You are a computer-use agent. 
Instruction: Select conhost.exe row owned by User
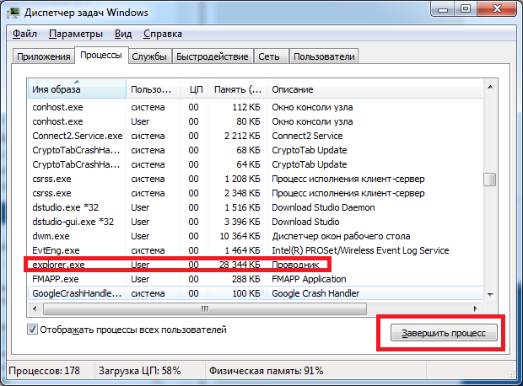pos(256,121)
